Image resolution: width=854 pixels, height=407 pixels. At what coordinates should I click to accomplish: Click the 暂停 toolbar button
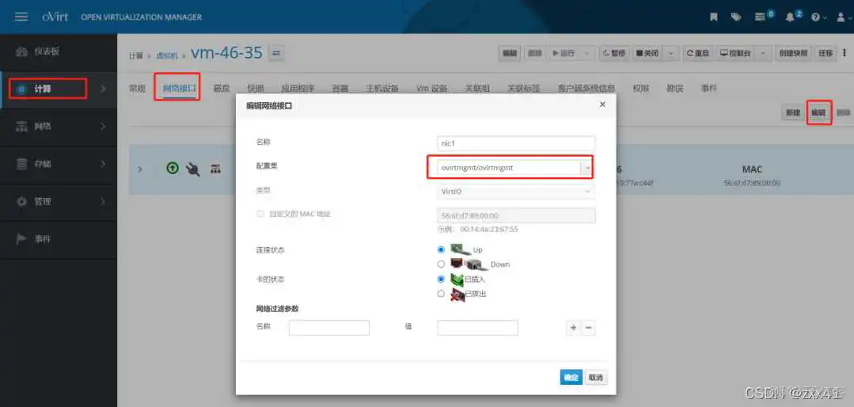(x=614, y=53)
